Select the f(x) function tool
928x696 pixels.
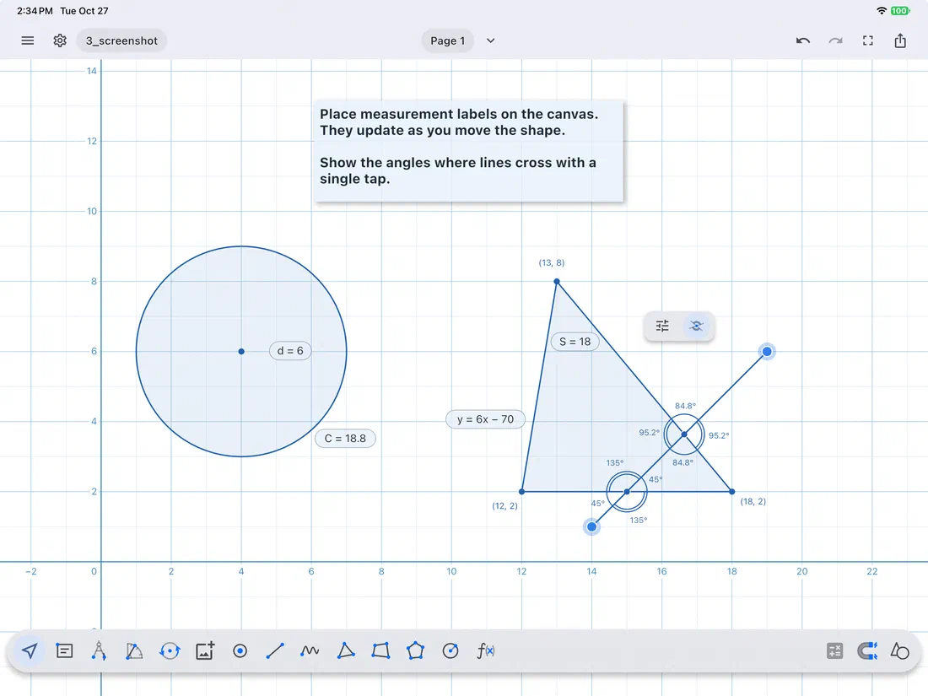(485, 651)
